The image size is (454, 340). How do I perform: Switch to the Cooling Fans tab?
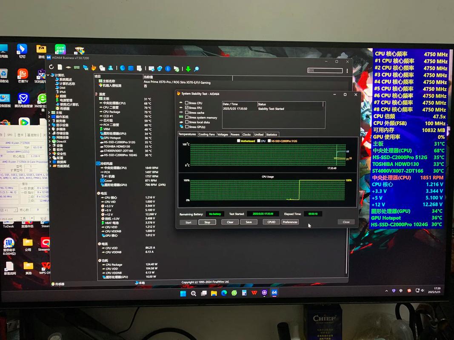(x=207, y=134)
